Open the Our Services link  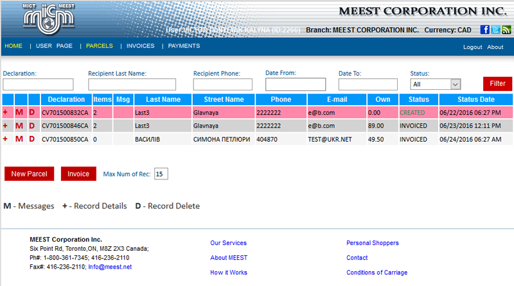(x=229, y=243)
